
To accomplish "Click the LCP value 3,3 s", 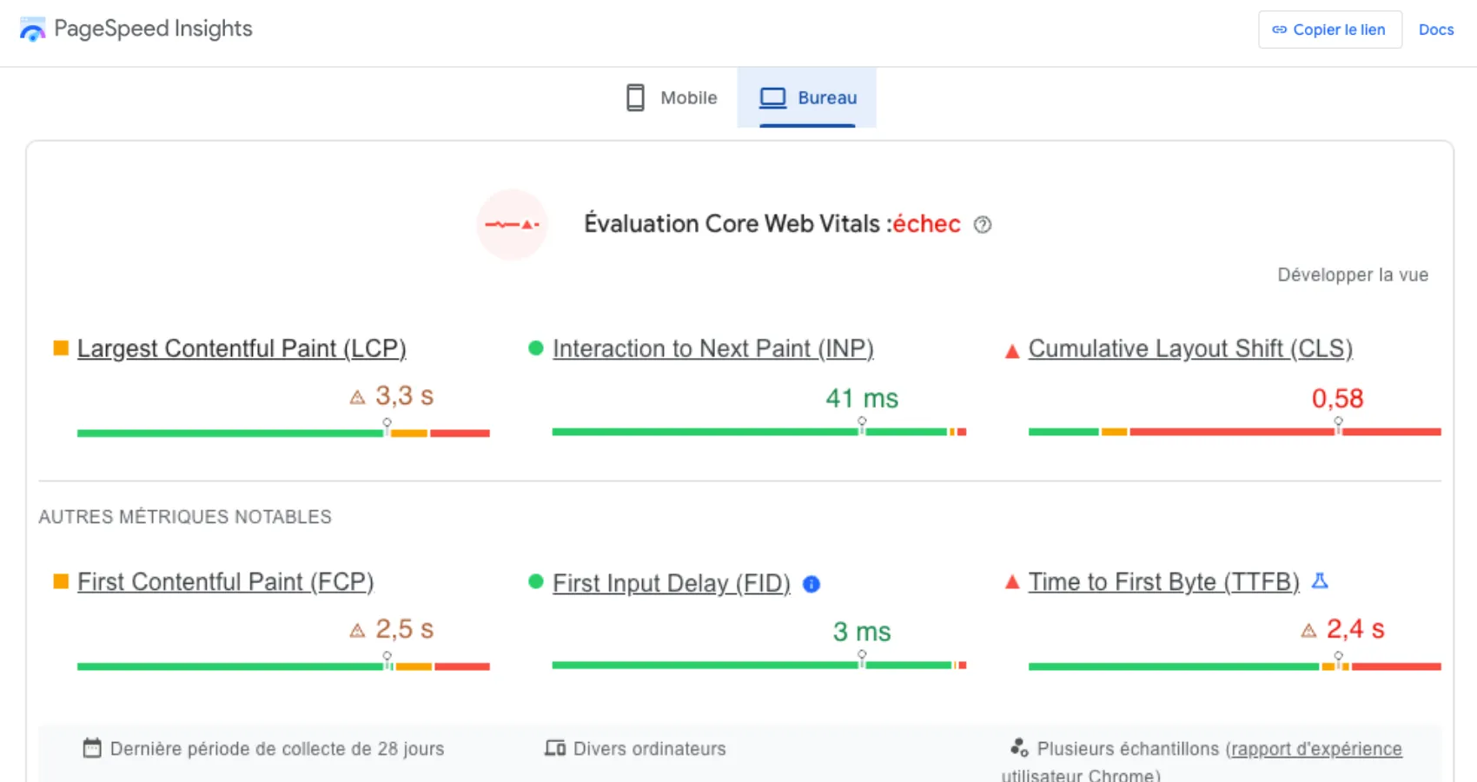I will click(x=404, y=396).
